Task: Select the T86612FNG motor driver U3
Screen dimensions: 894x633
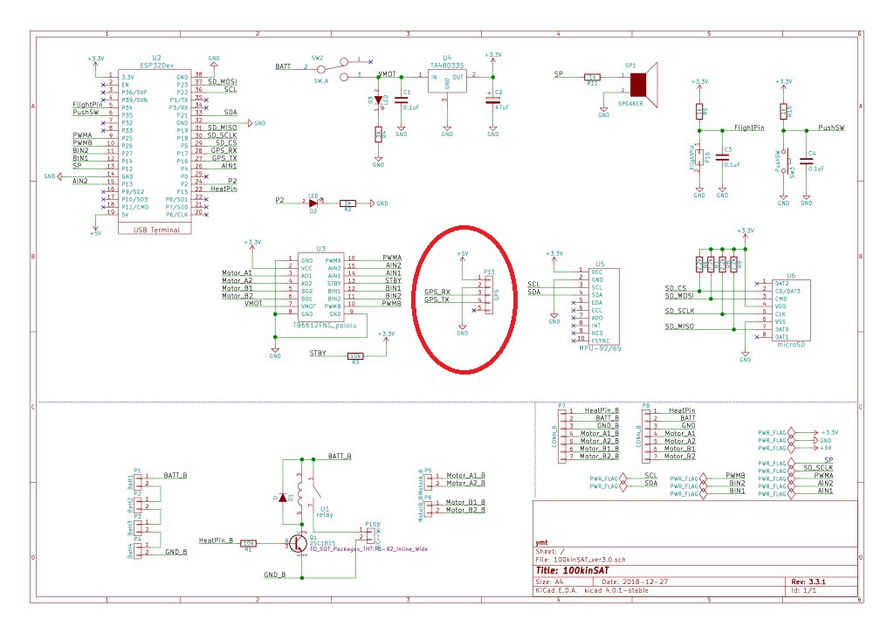Action: 320,286
